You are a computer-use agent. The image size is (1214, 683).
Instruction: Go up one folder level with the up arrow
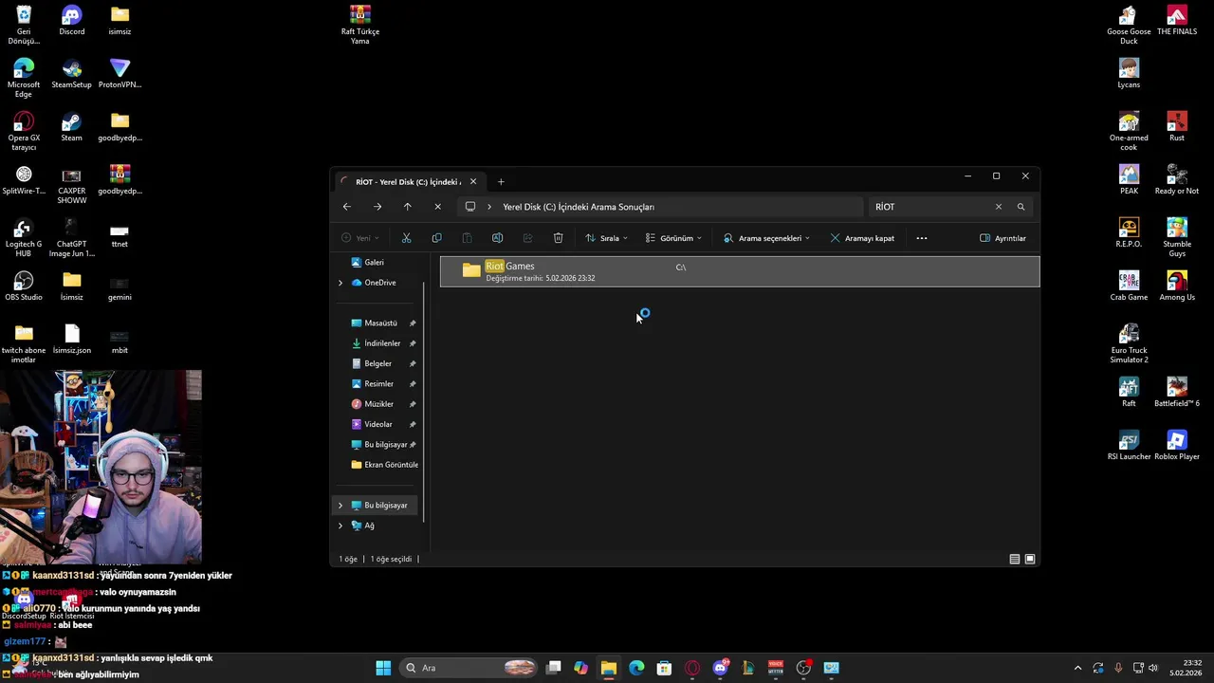click(x=408, y=207)
